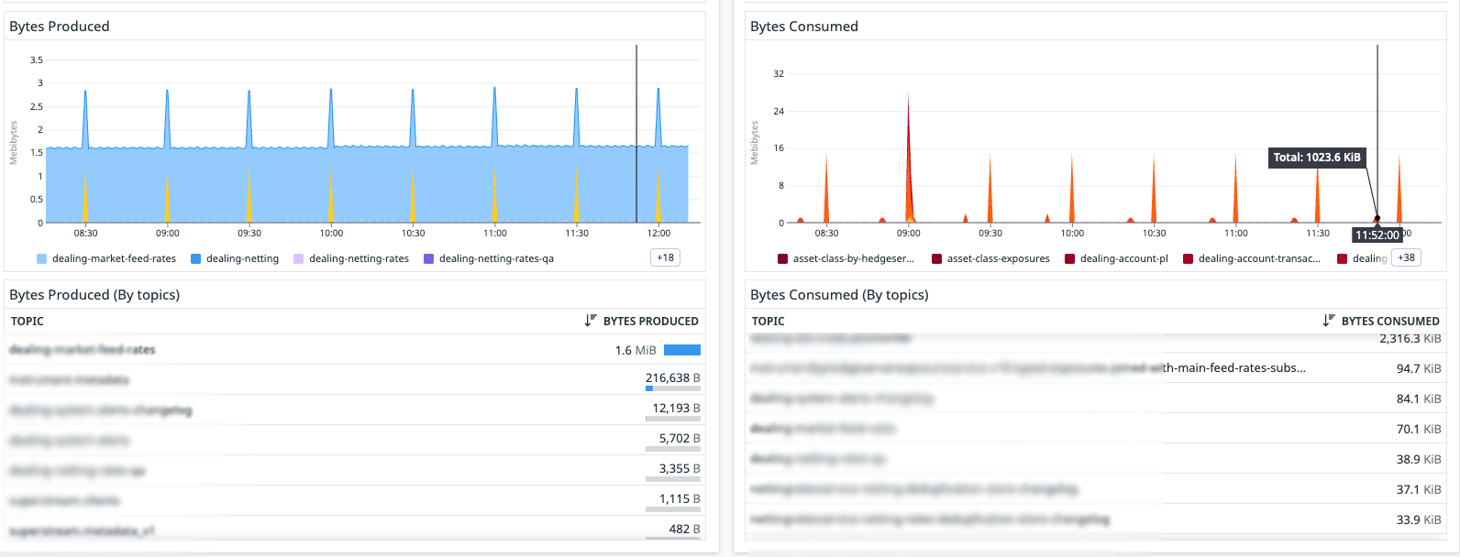The height and width of the screenshot is (557, 1460).
Task: Click TOPIC header in Bytes Consumed table
Action: click(769, 321)
